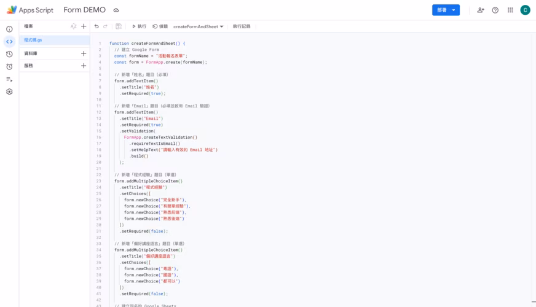Start debugging with 偵錯 button

(160, 26)
